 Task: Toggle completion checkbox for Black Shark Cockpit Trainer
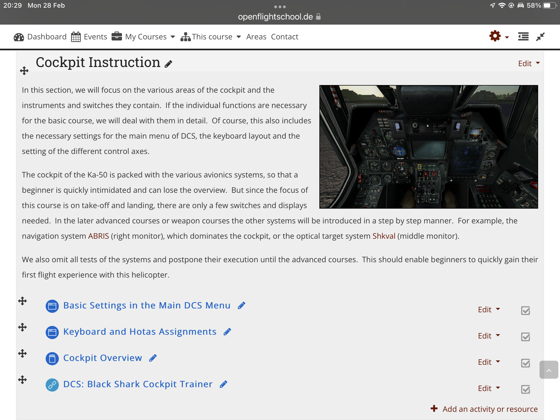pos(525,389)
